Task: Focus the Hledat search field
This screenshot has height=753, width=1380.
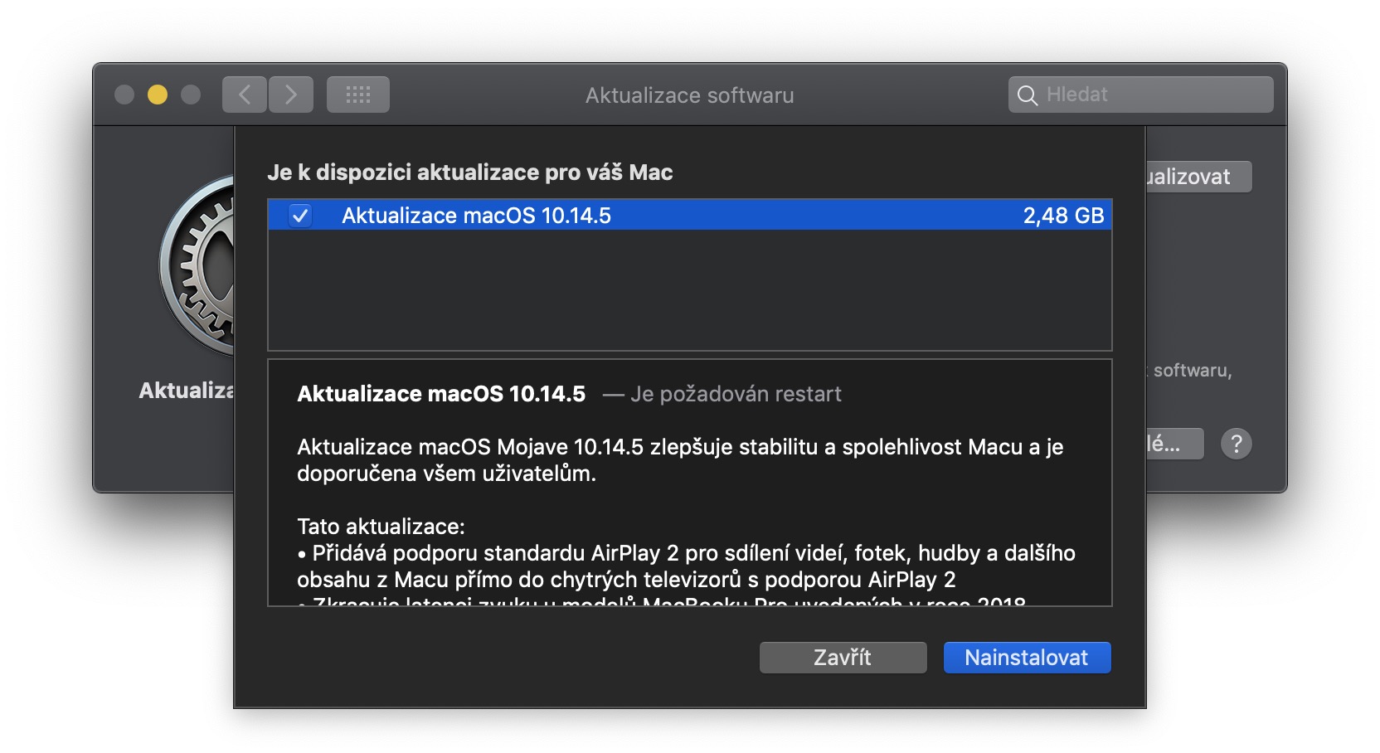Action: tap(1153, 95)
